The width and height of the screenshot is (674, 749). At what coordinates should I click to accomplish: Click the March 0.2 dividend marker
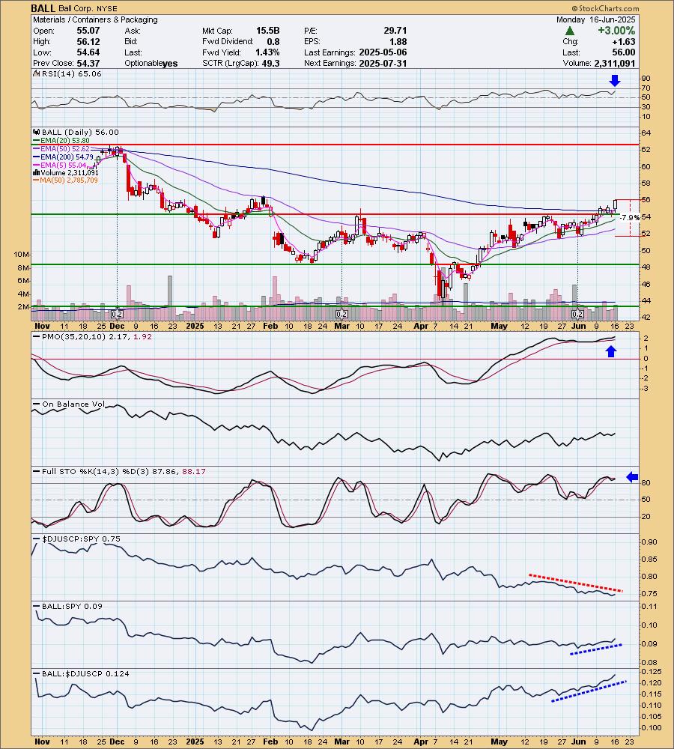pos(341,315)
